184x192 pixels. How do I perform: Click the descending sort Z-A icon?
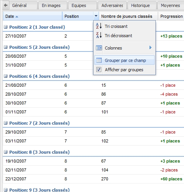[x=99, y=35]
